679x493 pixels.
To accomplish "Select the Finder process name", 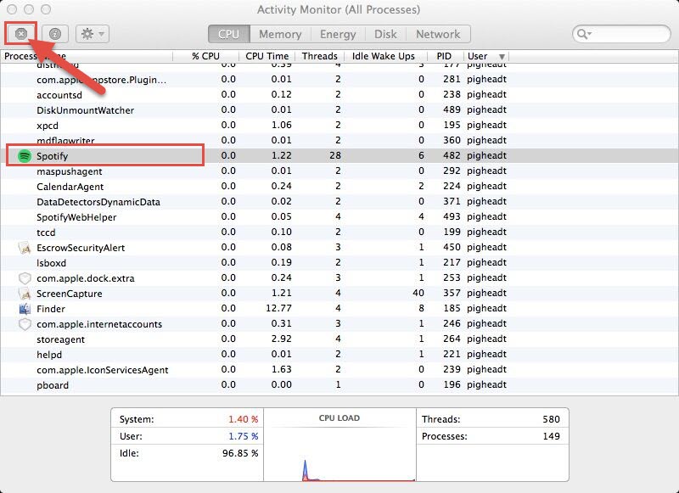I will coord(51,309).
